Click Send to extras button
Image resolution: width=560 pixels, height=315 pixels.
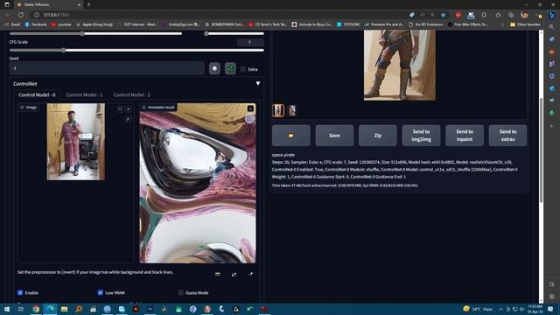(507, 136)
